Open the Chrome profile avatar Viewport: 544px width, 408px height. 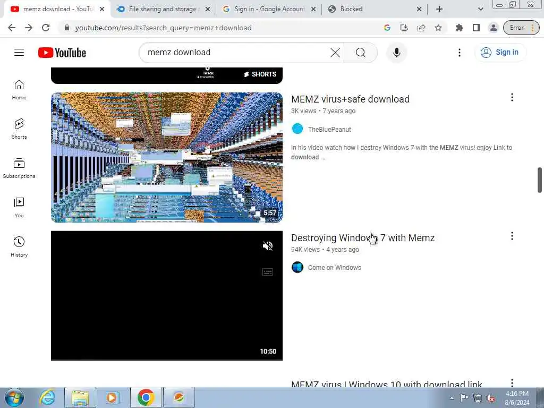494,28
